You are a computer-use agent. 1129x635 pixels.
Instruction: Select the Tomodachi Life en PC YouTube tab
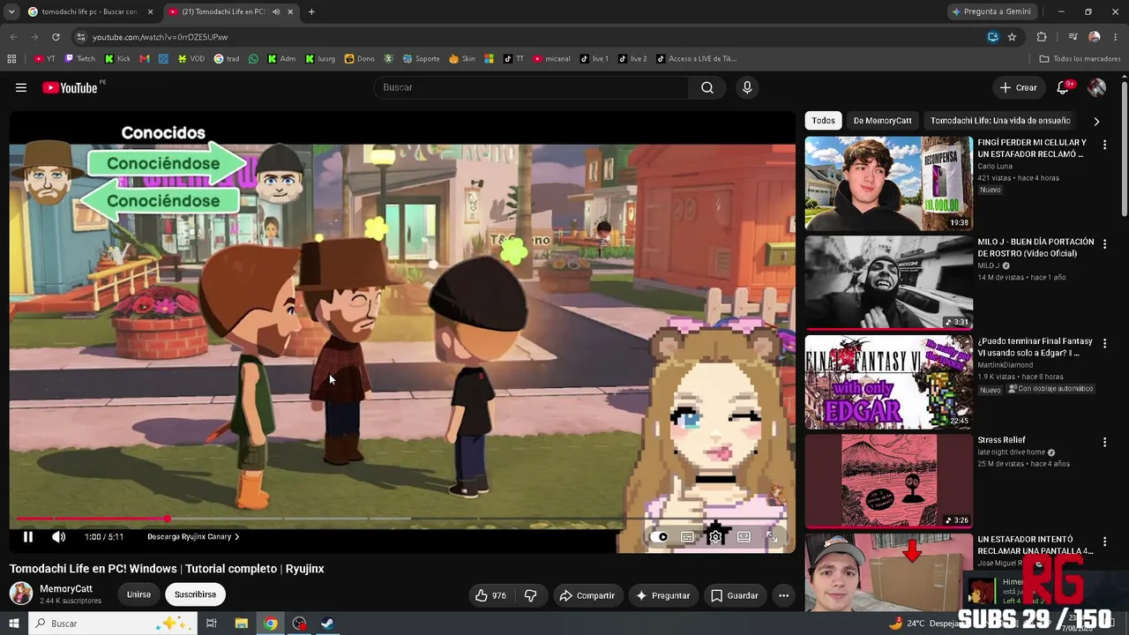pyautogui.click(x=231, y=11)
